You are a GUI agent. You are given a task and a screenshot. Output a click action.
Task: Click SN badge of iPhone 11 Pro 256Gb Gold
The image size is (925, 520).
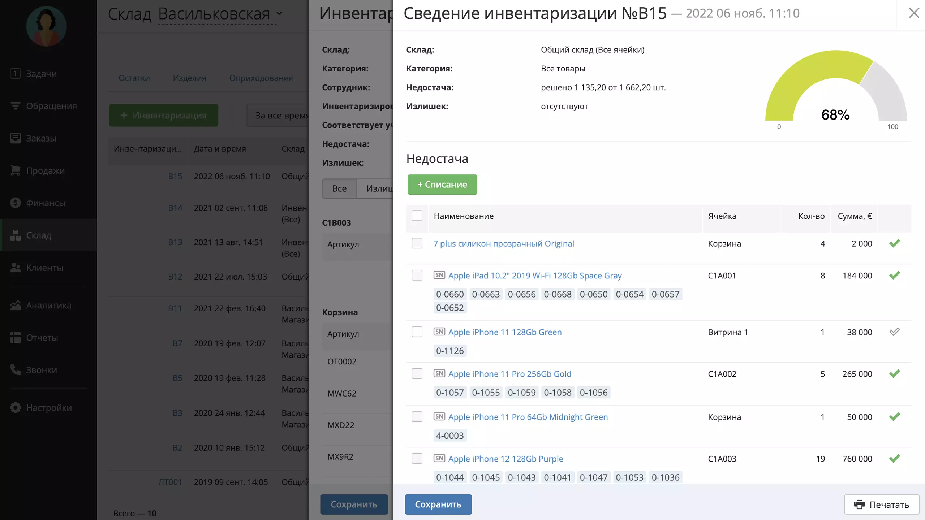click(x=439, y=373)
